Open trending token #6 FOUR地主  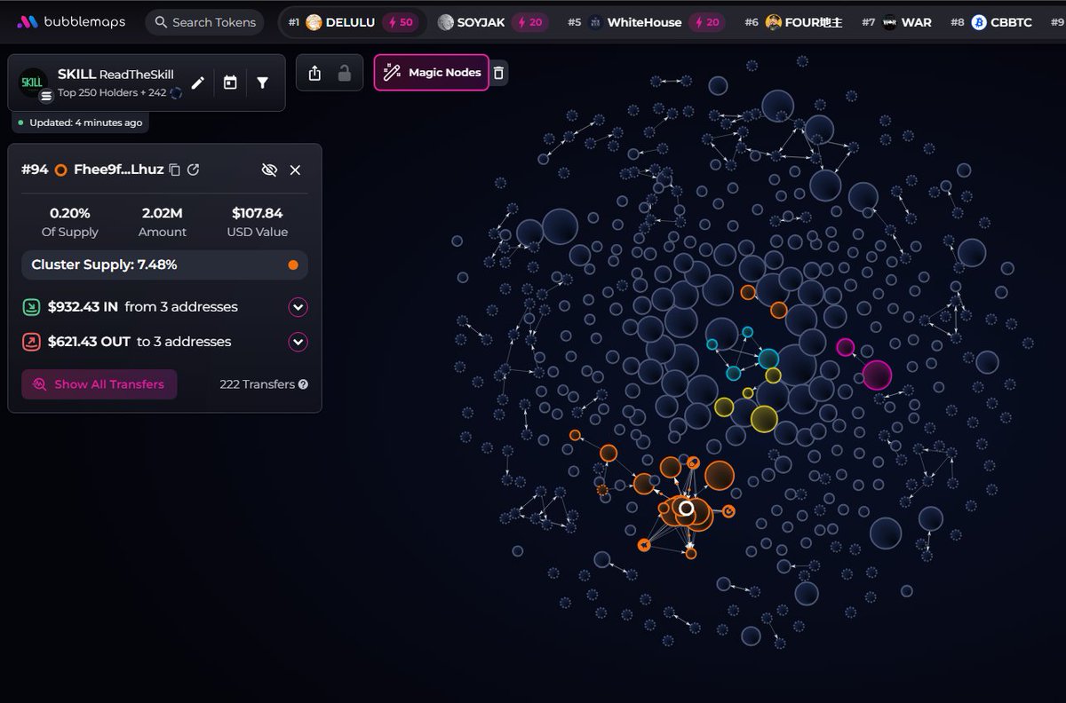(793, 22)
